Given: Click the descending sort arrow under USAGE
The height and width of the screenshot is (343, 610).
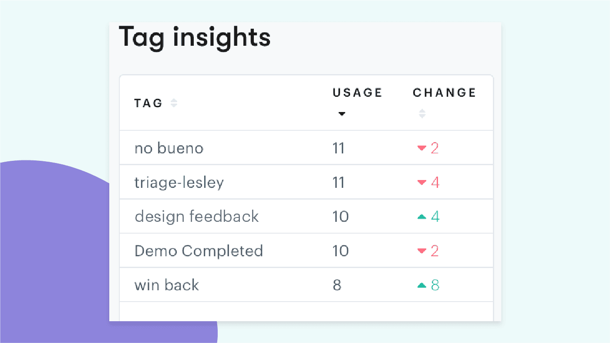Looking at the screenshot, I should 342,114.
